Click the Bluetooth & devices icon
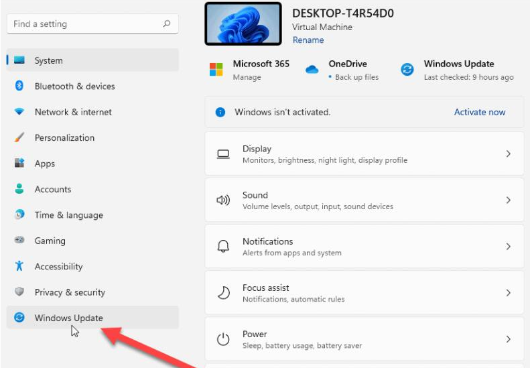530x368 pixels. [x=19, y=86]
